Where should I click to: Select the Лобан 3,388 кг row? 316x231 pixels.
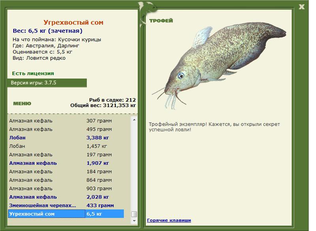(x=66, y=138)
